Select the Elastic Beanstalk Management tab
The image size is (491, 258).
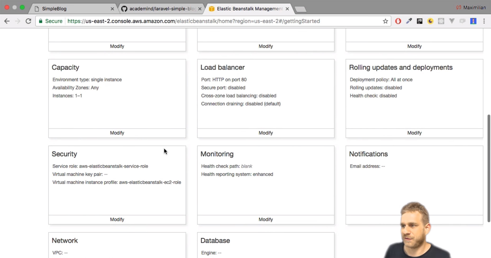pyautogui.click(x=249, y=9)
